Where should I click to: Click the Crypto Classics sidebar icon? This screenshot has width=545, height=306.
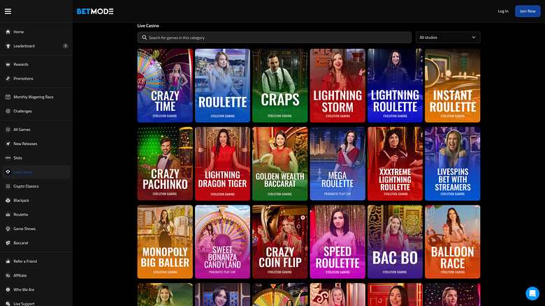pos(8,186)
